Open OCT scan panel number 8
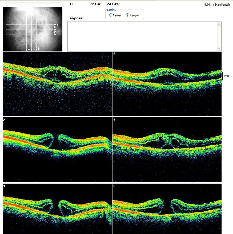This screenshot has width=233, height=234. click(167, 209)
